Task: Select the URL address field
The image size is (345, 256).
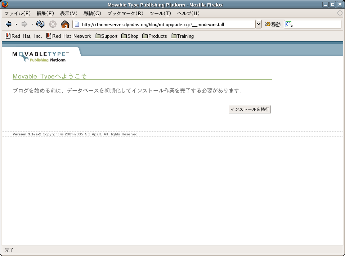Action: (164, 24)
